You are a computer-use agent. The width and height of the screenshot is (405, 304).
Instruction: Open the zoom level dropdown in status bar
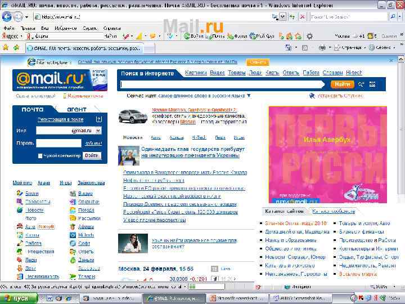coord(394,287)
